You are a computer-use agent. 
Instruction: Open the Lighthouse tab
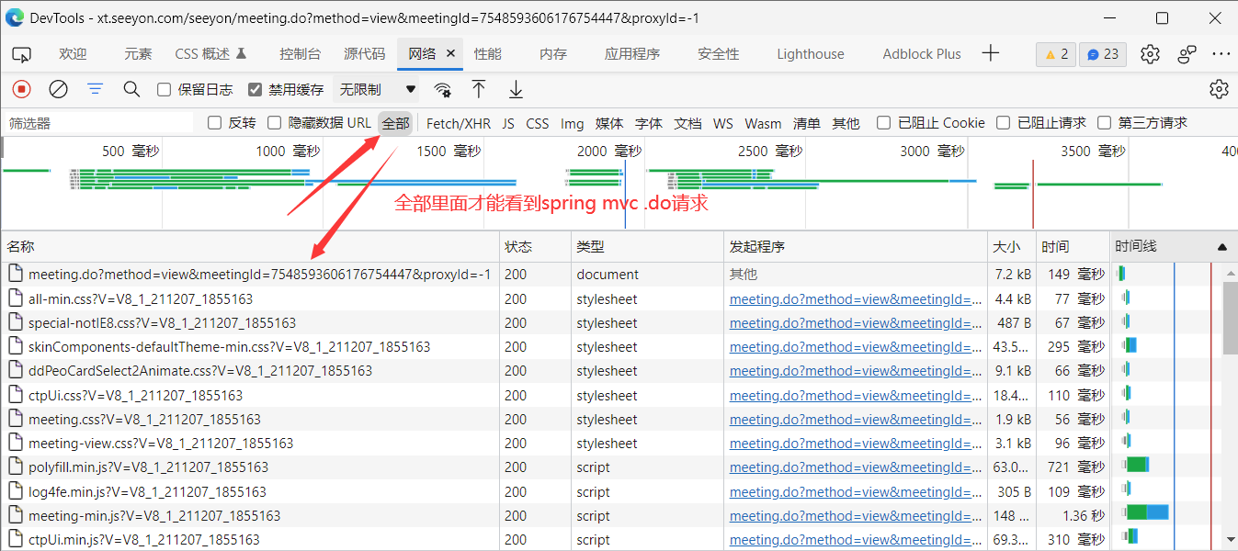point(811,54)
